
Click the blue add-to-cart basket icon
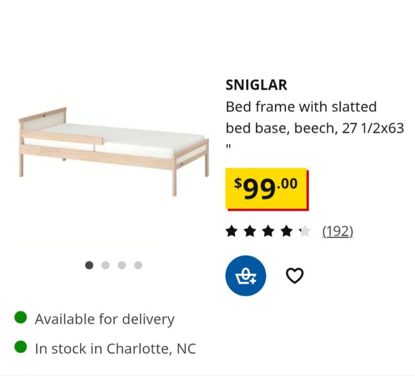[245, 275]
